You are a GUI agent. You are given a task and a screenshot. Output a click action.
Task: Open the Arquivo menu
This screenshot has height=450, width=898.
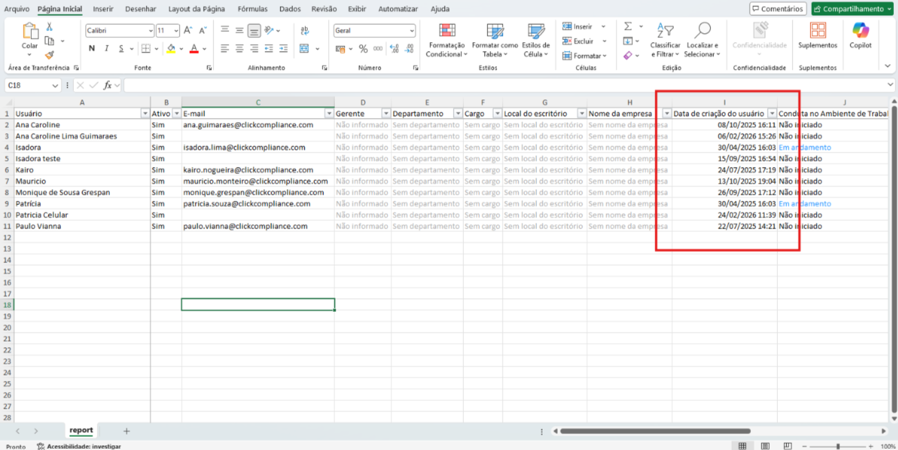click(x=17, y=9)
